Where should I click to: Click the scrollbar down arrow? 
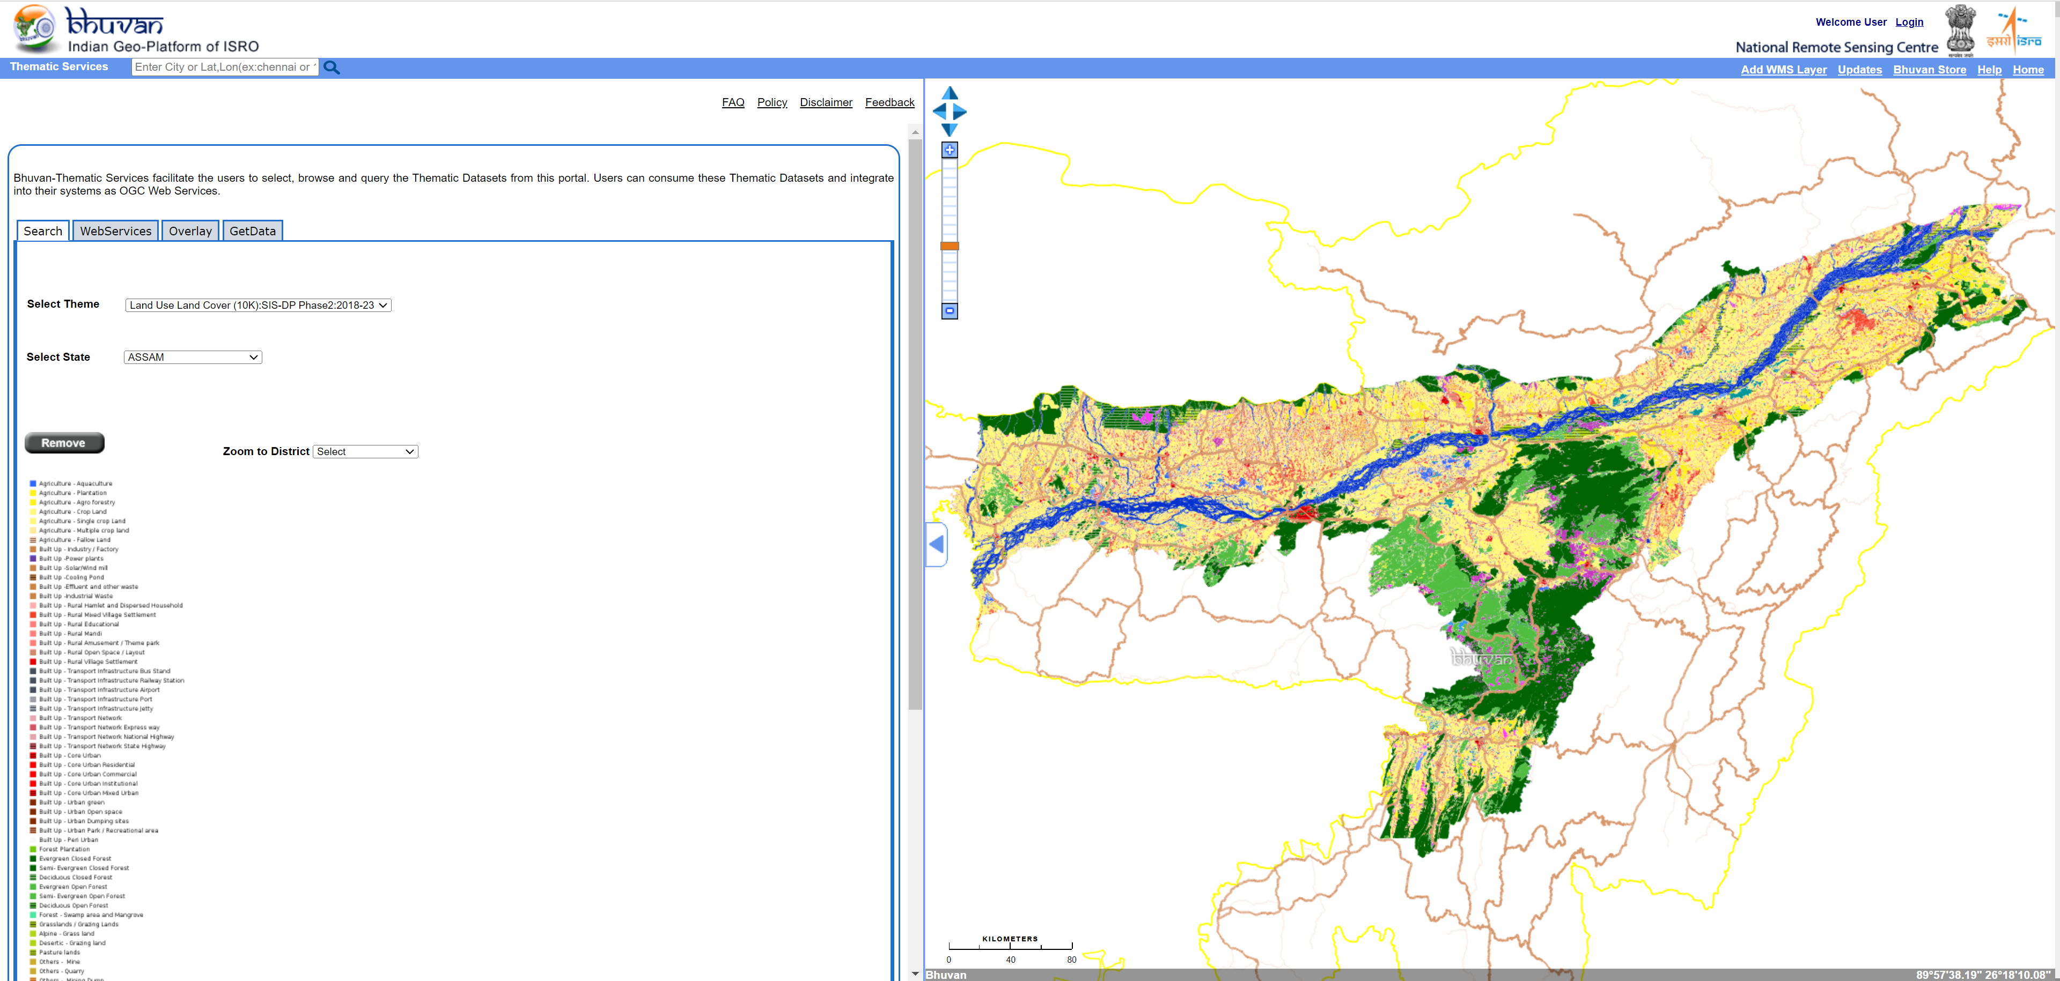(915, 974)
